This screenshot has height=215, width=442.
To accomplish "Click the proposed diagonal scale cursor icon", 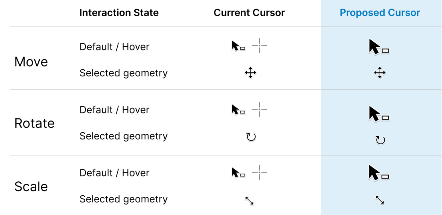I will [380, 200].
